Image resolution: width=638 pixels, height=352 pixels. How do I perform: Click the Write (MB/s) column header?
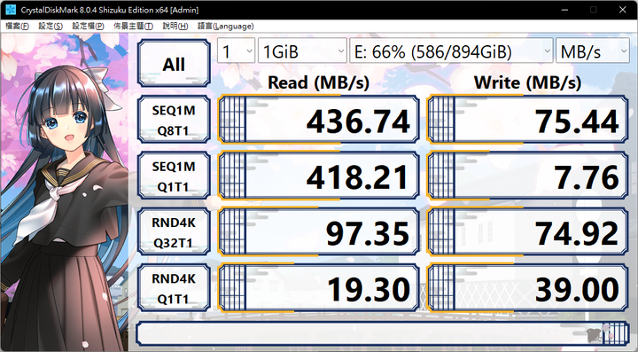[528, 82]
